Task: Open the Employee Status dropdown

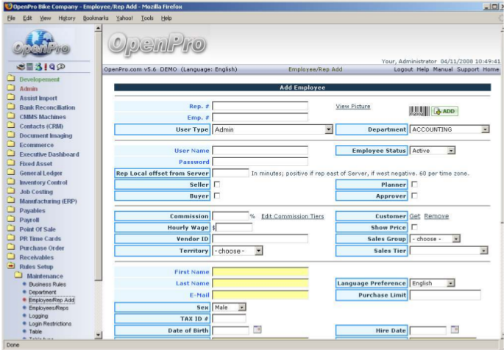Action: click(451, 151)
